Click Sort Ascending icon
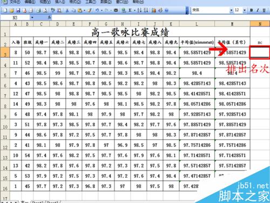 [139, 10]
